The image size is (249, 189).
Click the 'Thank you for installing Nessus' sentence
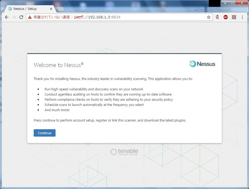pos(113,79)
